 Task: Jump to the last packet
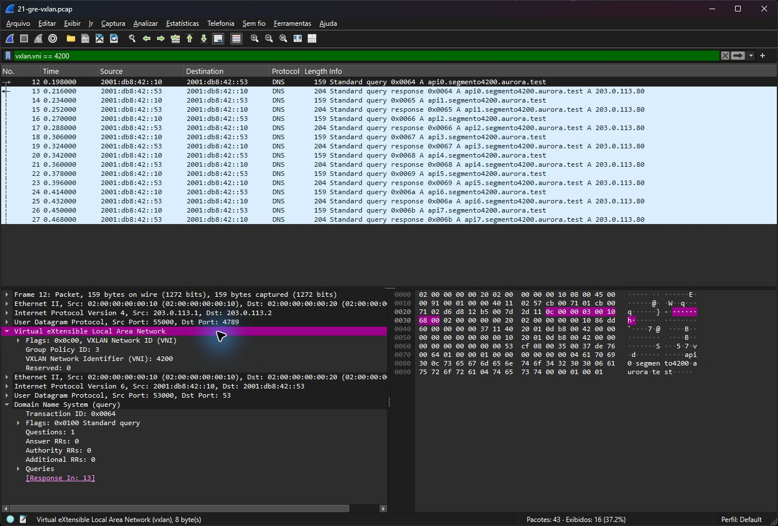click(204, 38)
